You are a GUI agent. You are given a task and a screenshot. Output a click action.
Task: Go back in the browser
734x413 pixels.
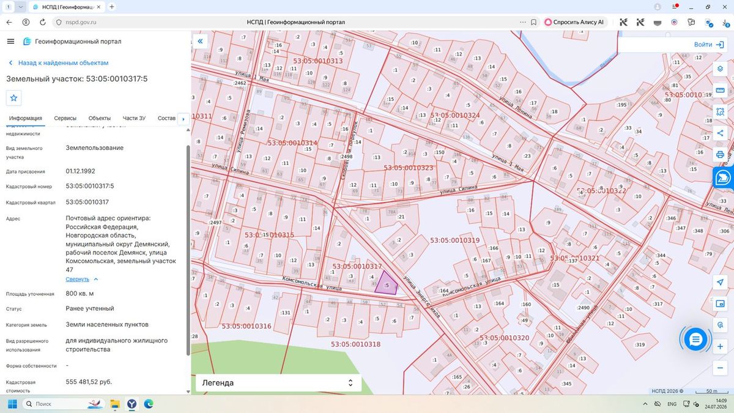pos(9,22)
